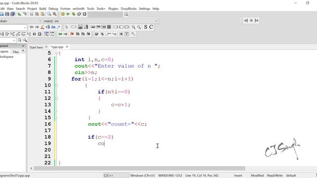Open the Find dialog

pos(49,14)
